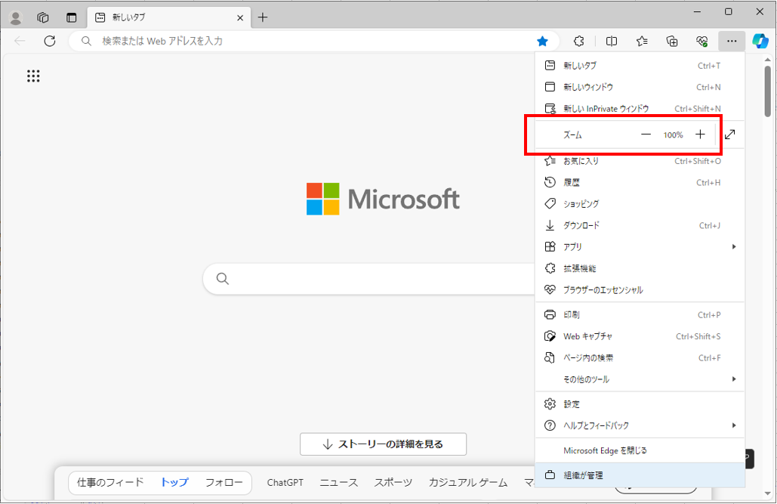
Task: Open 履歴 from the menu
Action: tap(640, 183)
